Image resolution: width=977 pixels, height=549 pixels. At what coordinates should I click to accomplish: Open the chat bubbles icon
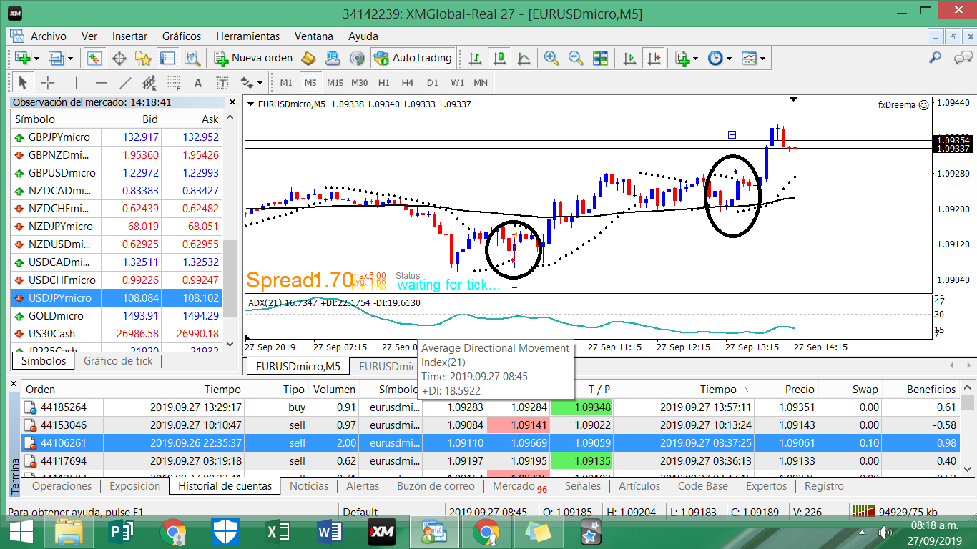coord(962,58)
